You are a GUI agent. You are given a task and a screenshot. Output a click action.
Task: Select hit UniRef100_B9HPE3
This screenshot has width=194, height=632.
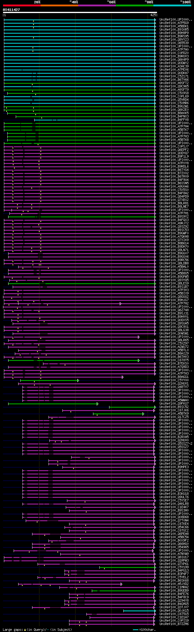[x=174, y=467]
